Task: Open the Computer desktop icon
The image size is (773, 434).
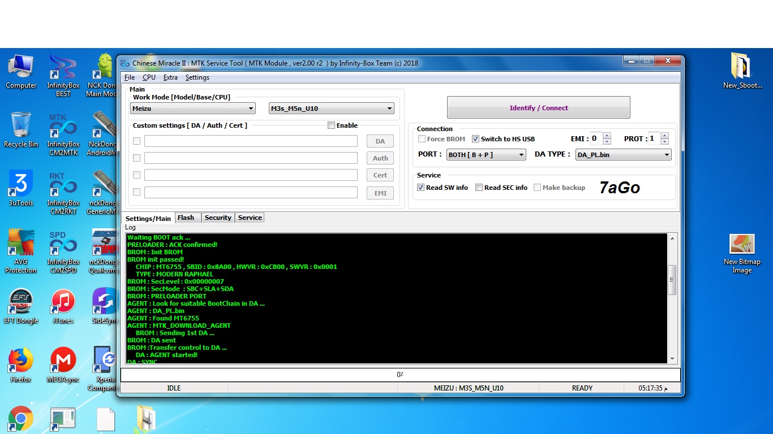Action: tap(21, 72)
